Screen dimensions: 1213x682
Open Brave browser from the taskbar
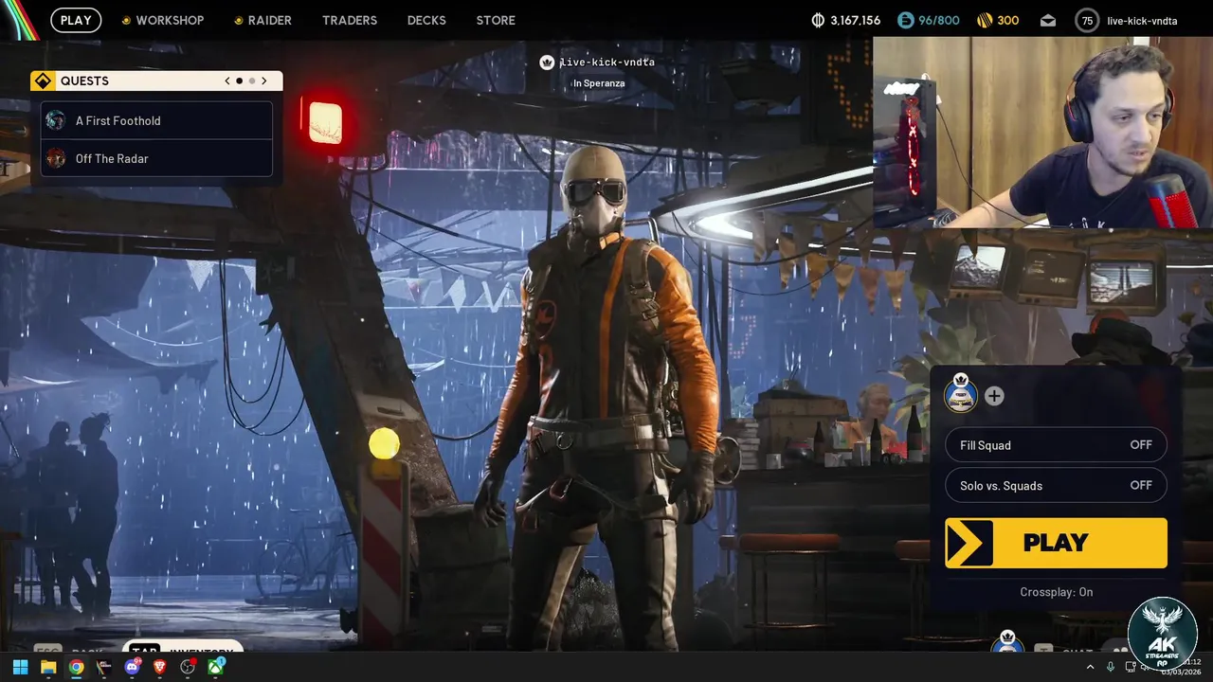[160, 667]
